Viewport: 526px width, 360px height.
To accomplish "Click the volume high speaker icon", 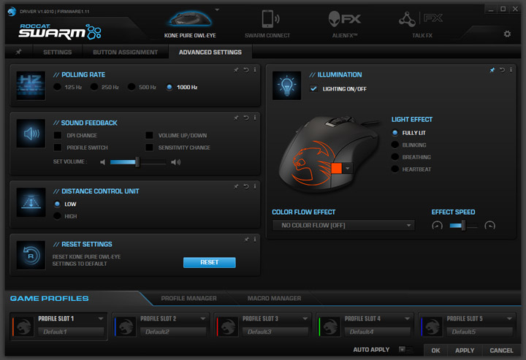I will coord(176,162).
